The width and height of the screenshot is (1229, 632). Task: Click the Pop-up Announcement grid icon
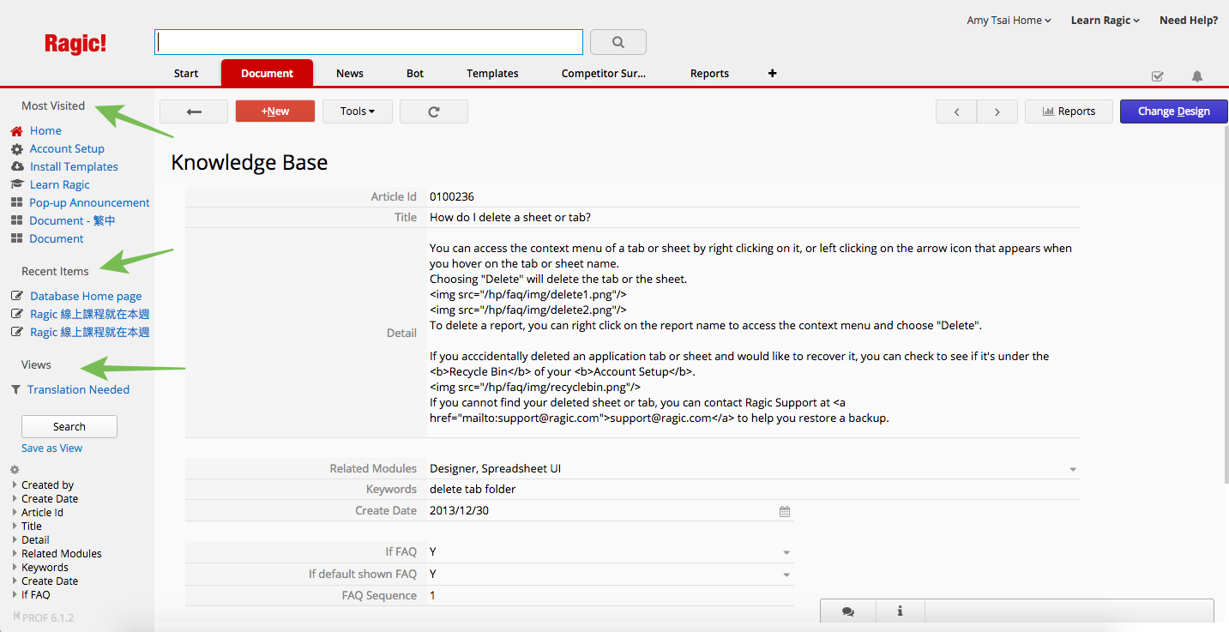point(16,203)
